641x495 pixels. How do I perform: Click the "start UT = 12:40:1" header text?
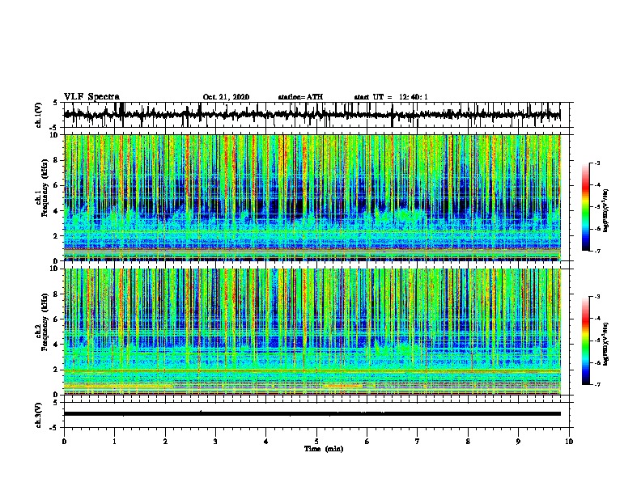(x=391, y=97)
